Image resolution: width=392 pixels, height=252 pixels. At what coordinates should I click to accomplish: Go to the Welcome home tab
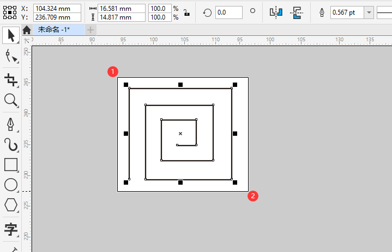pos(27,30)
